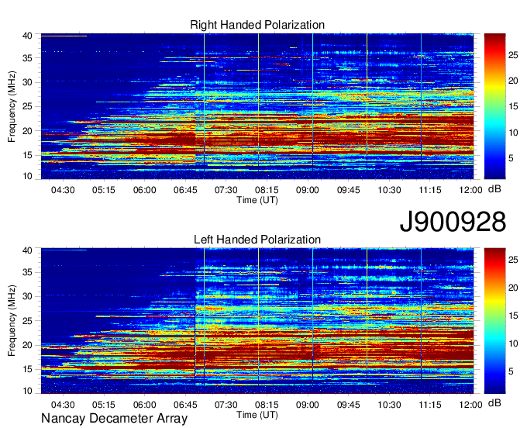Image resolution: width=527 pixels, height=428 pixels.
Task: Click the 35 MHz tick on left-handed frequency axis
Action: point(27,272)
